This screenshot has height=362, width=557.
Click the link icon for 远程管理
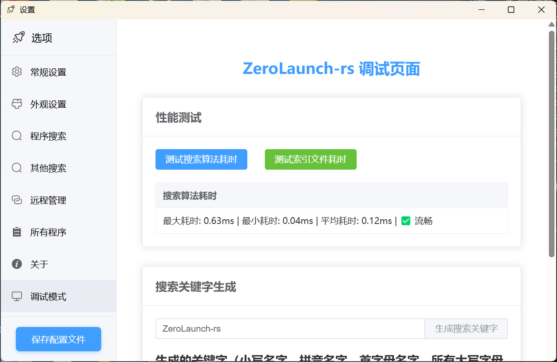coord(17,200)
